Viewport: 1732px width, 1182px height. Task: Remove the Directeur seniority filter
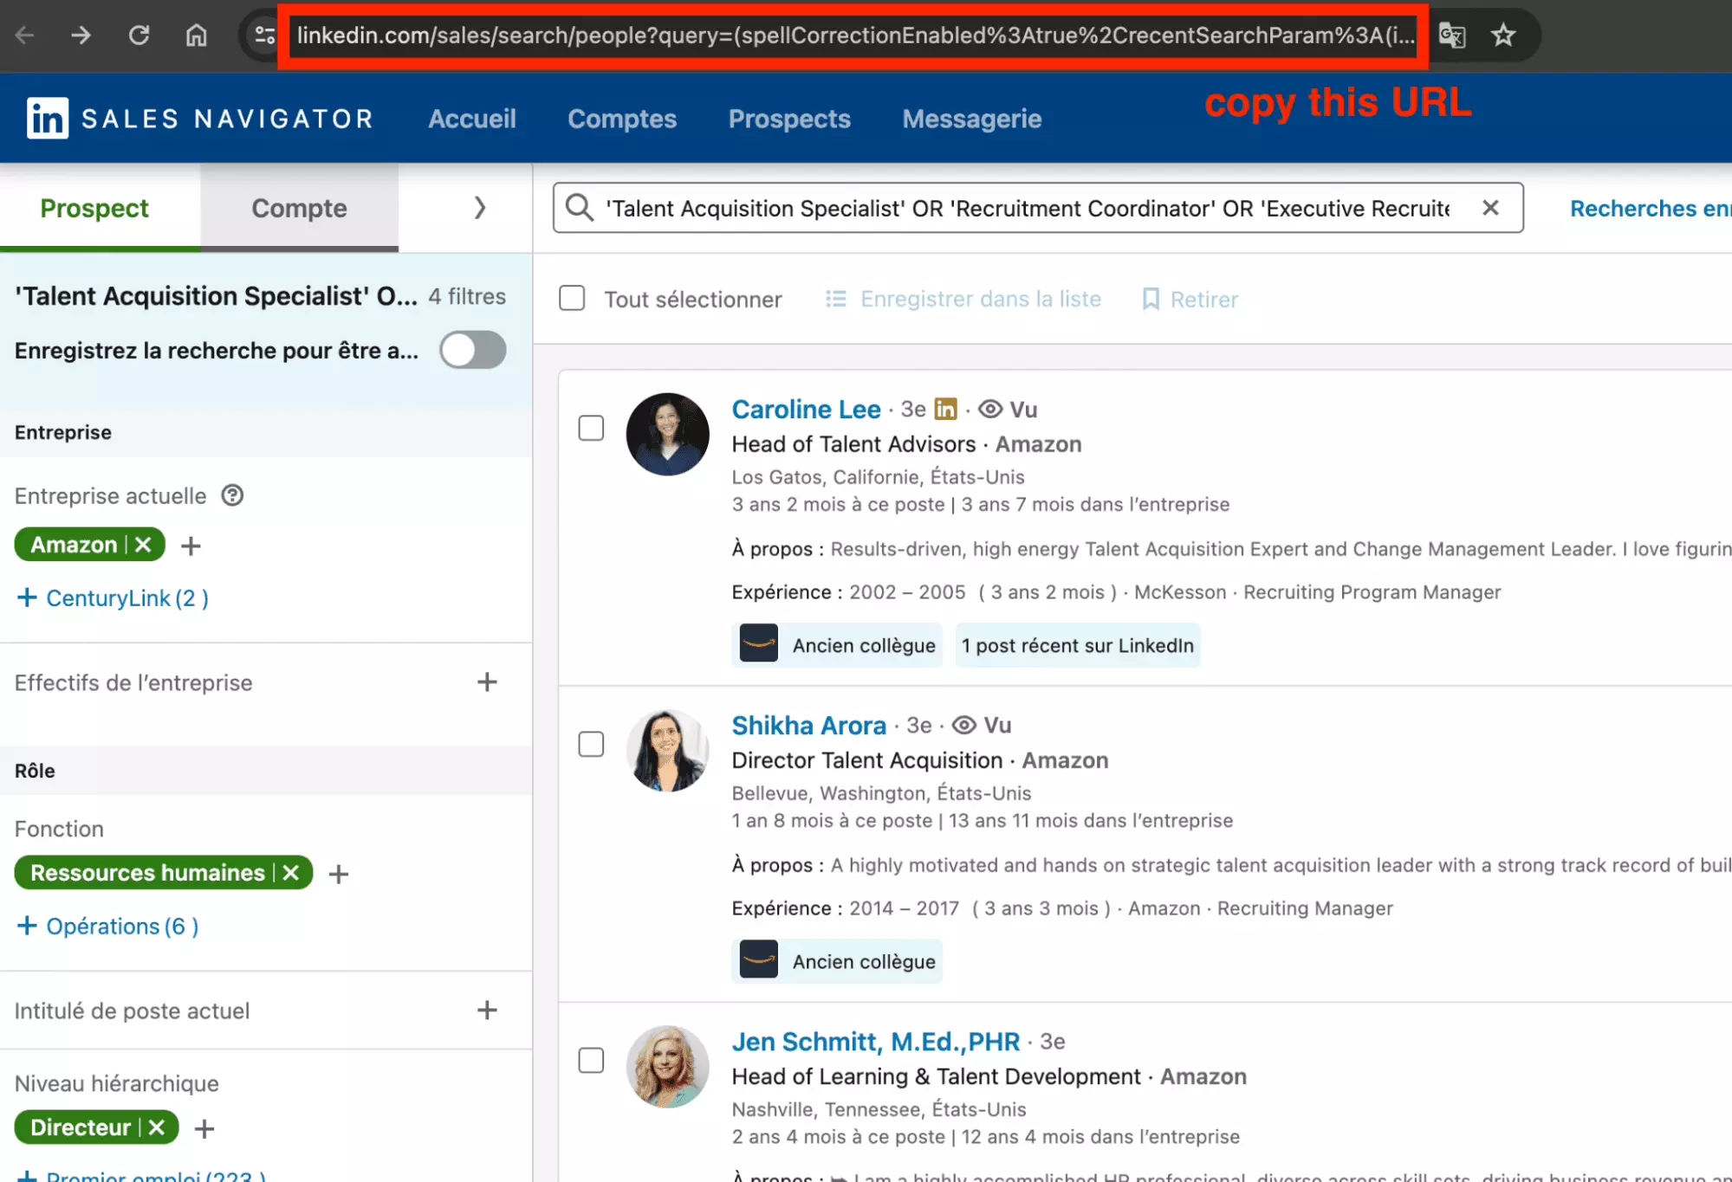point(157,1127)
